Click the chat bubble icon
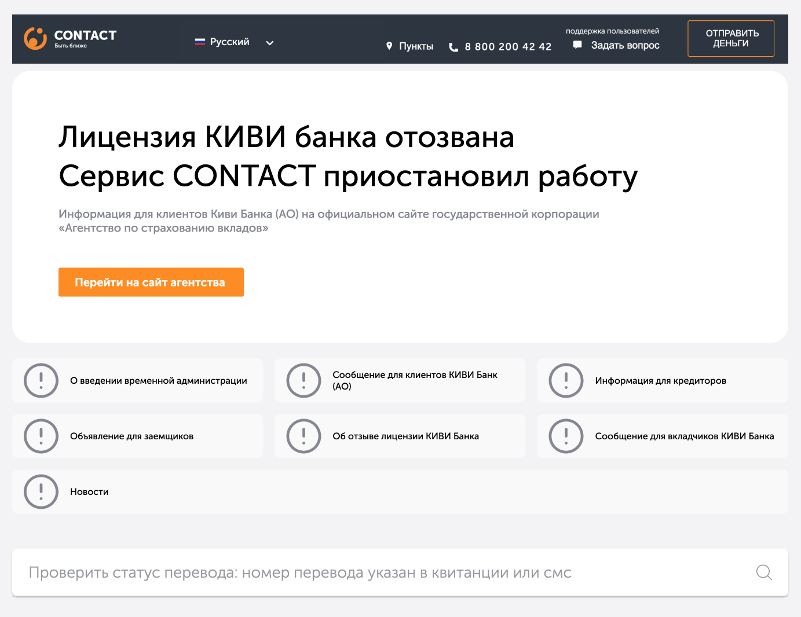 click(577, 45)
